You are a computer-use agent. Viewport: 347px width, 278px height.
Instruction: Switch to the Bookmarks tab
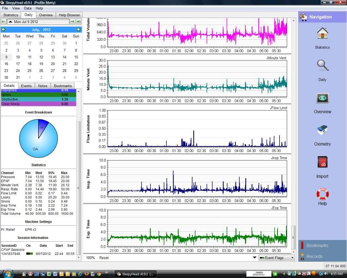click(63, 86)
